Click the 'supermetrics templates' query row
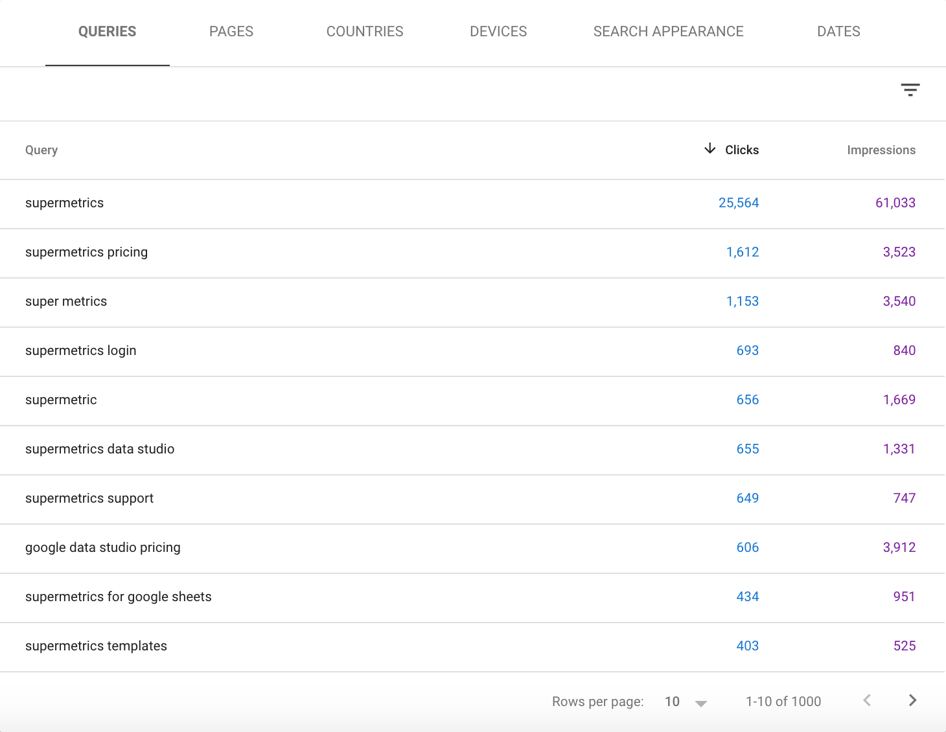946x732 pixels. pos(96,646)
